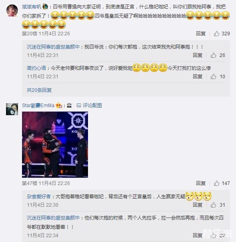Reply to 杂食爱好者's comment
Screen dimensions: 236x242
[x=198, y=205]
